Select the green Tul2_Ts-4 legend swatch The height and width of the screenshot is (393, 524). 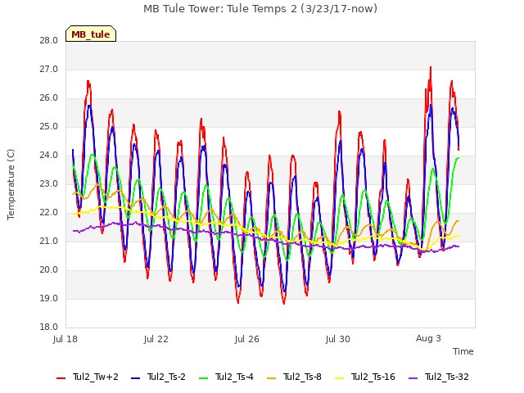pyautogui.click(x=203, y=378)
